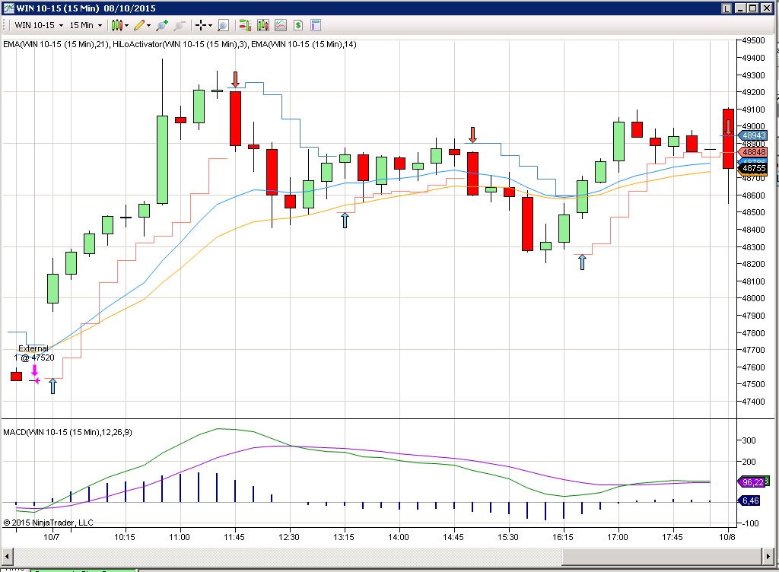
Task: Select the crosshair cursor tool
Action: pyautogui.click(x=201, y=25)
